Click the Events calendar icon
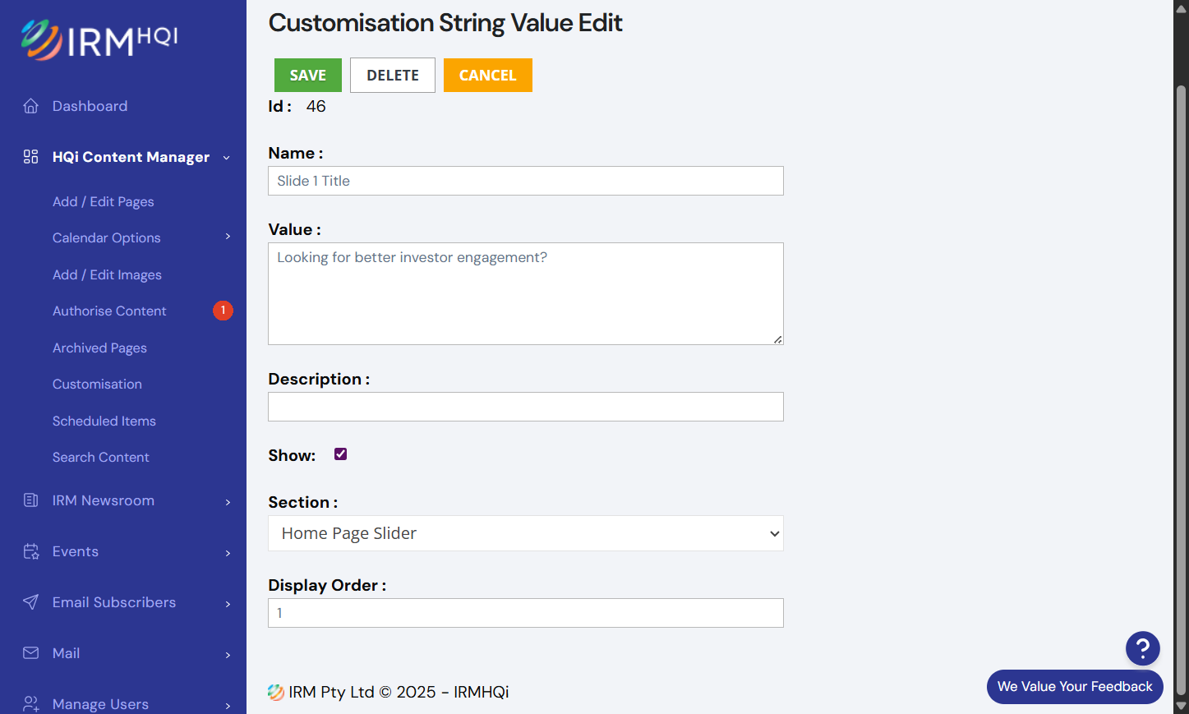 [31, 551]
